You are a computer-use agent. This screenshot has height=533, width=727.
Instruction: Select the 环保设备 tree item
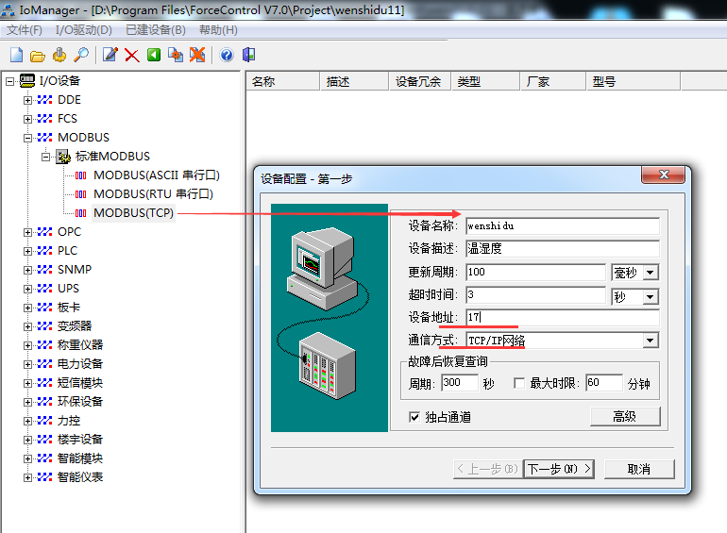point(80,402)
